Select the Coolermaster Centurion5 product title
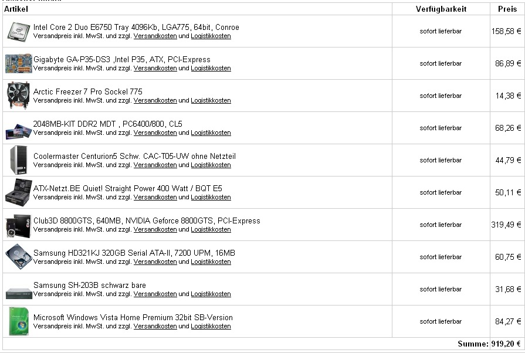Viewport: 525px width, 353px height. [134, 156]
